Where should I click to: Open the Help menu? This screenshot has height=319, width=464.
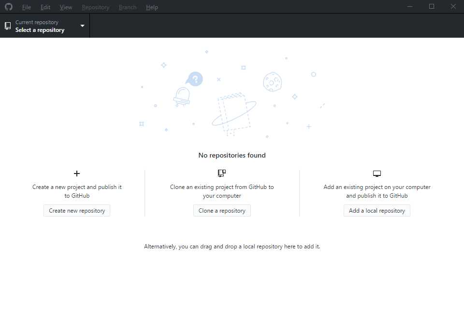(x=152, y=7)
